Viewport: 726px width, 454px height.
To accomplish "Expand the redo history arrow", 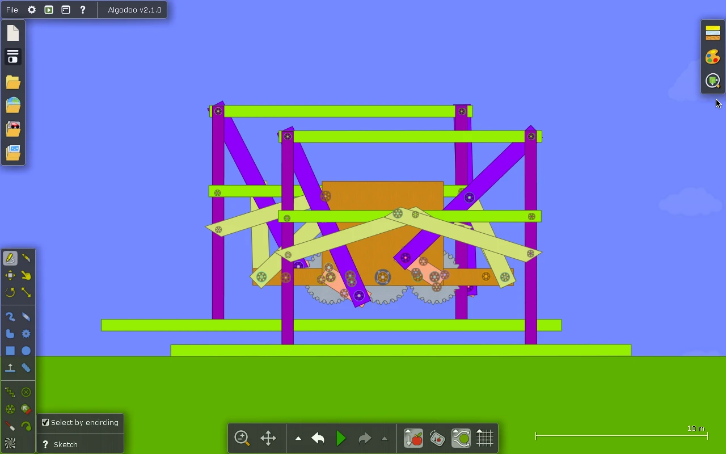I will [385, 438].
